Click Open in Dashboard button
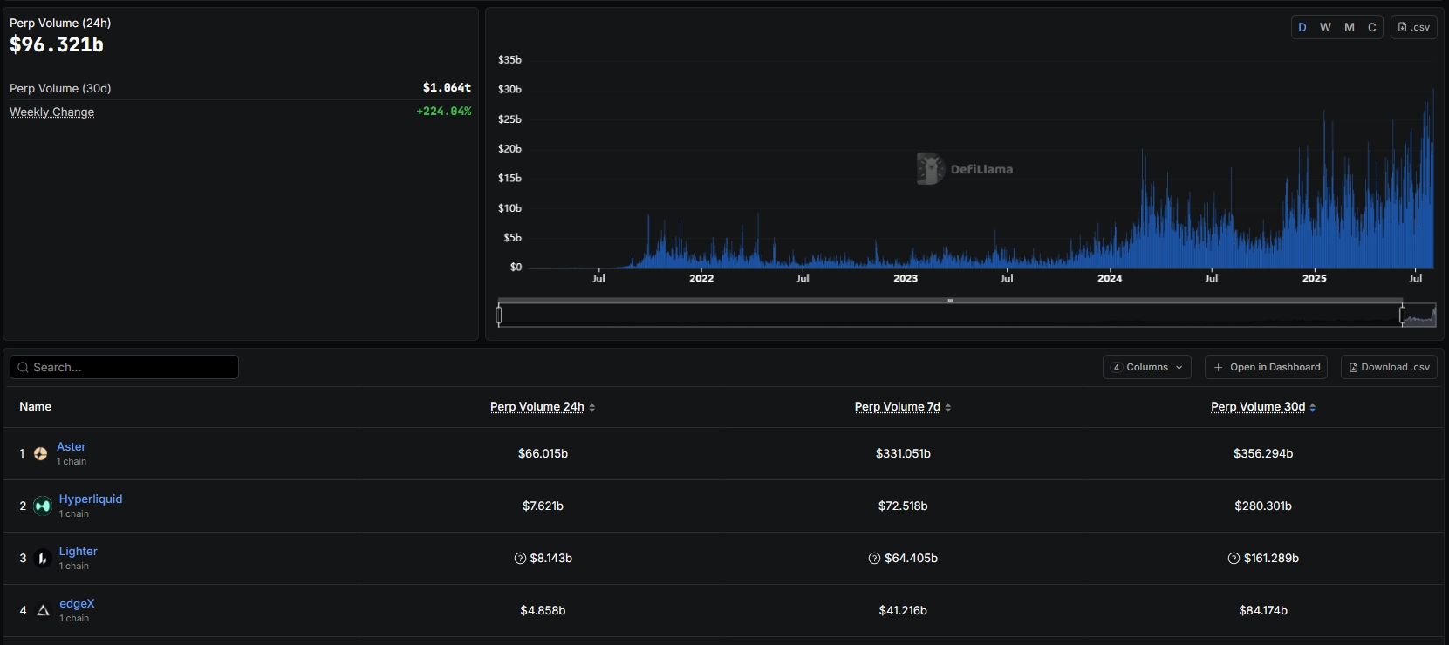 1266,367
